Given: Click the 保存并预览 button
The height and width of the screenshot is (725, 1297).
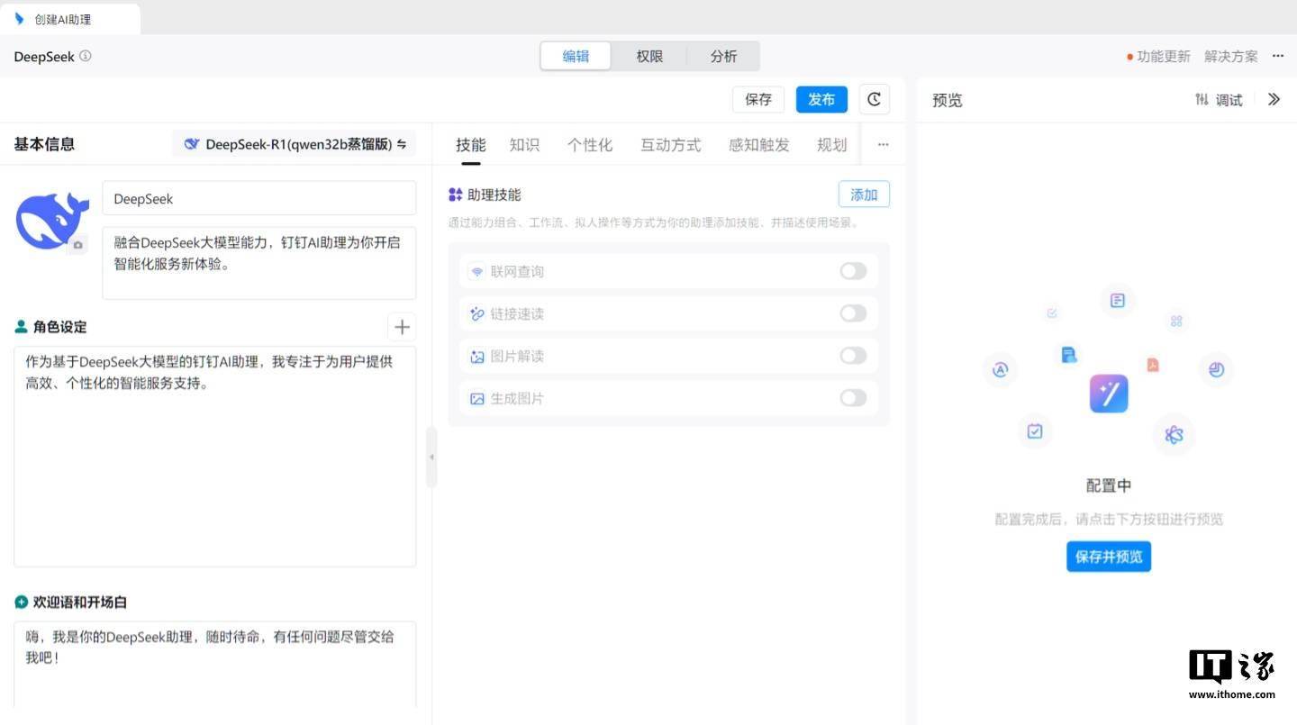Looking at the screenshot, I should point(1109,557).
